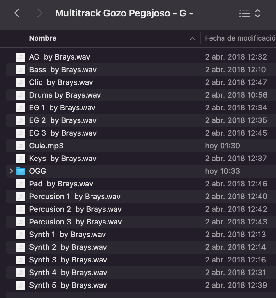Open the view switcher up-down arrows
Screen dimensions: 276x298
(x=257, y=13)
